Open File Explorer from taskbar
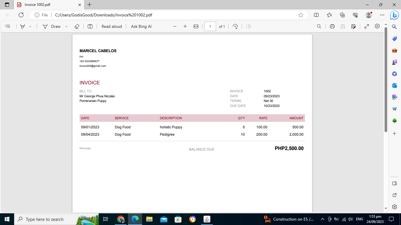Screen dimensions: 401x225 pyautogui.click(x=149, y=219)
